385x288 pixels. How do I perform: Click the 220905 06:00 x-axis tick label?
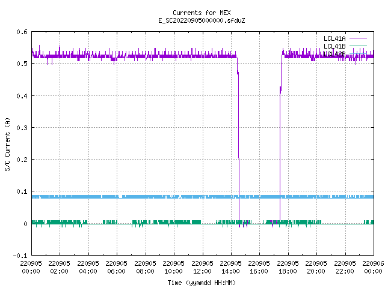tap(116, 267)
